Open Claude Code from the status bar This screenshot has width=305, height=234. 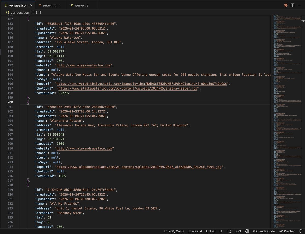click(x=264, y=231)
